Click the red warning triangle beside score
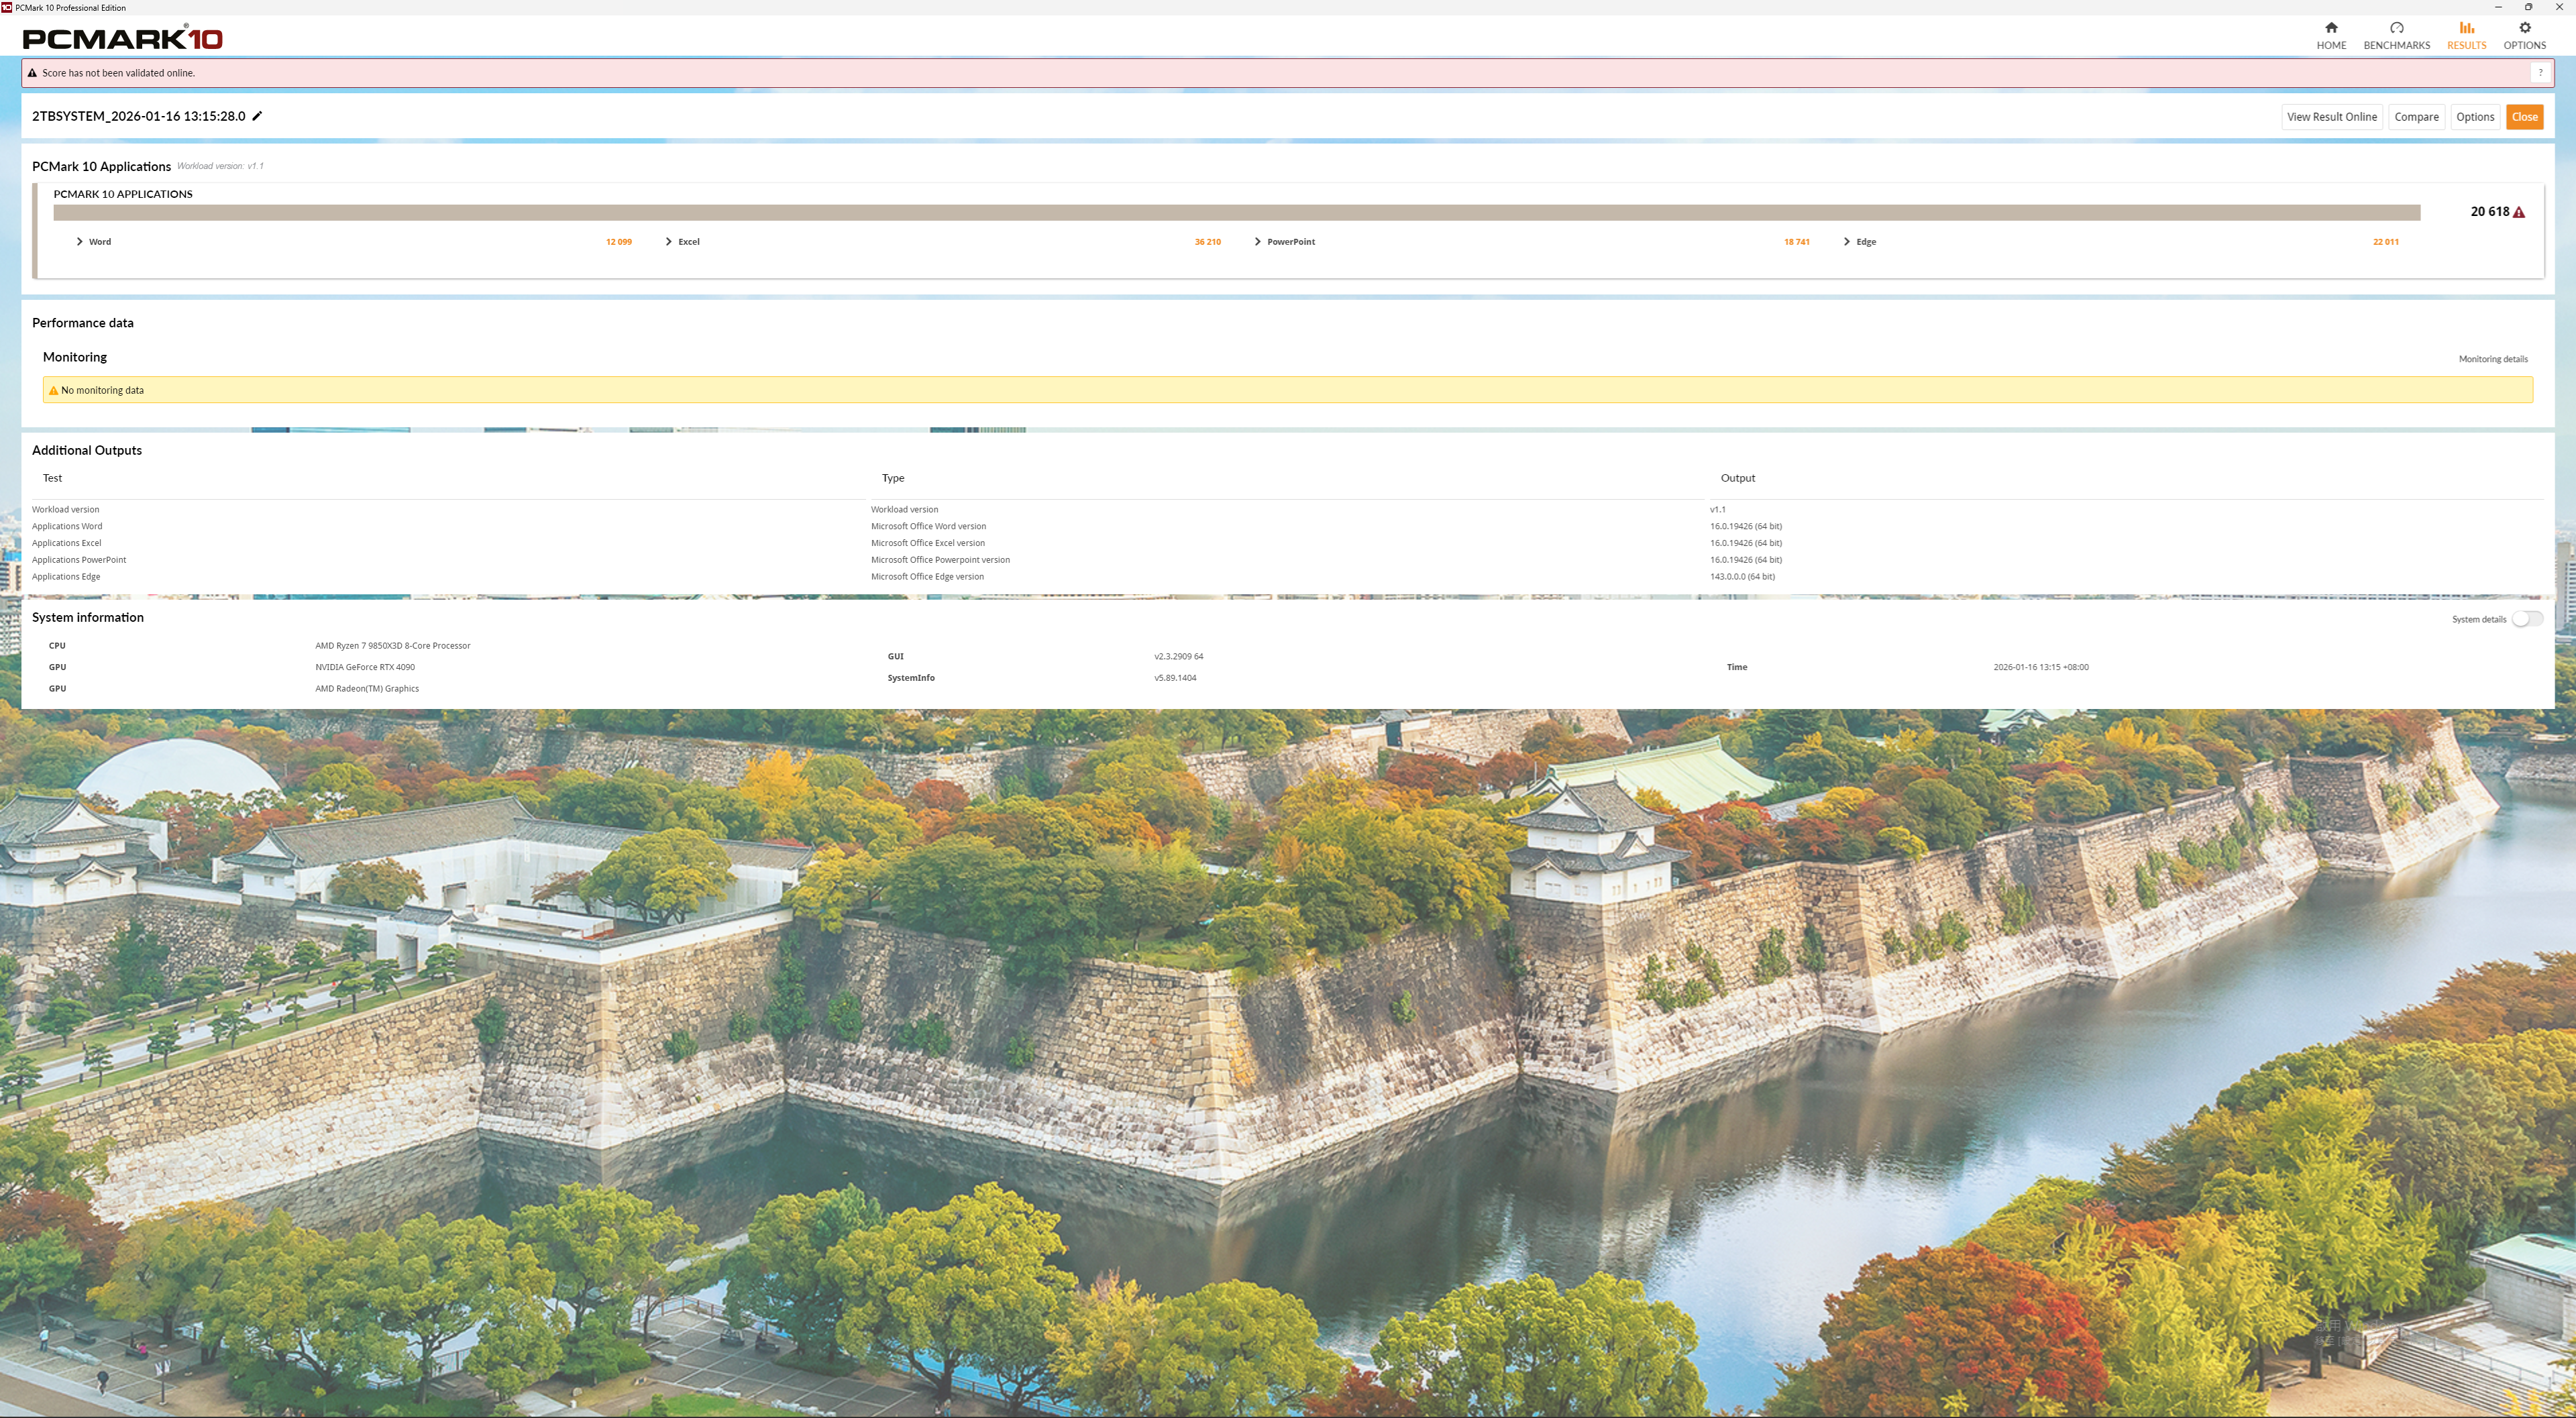Viewport: 2576px width, 1418px height. (x=2518, y=212)
